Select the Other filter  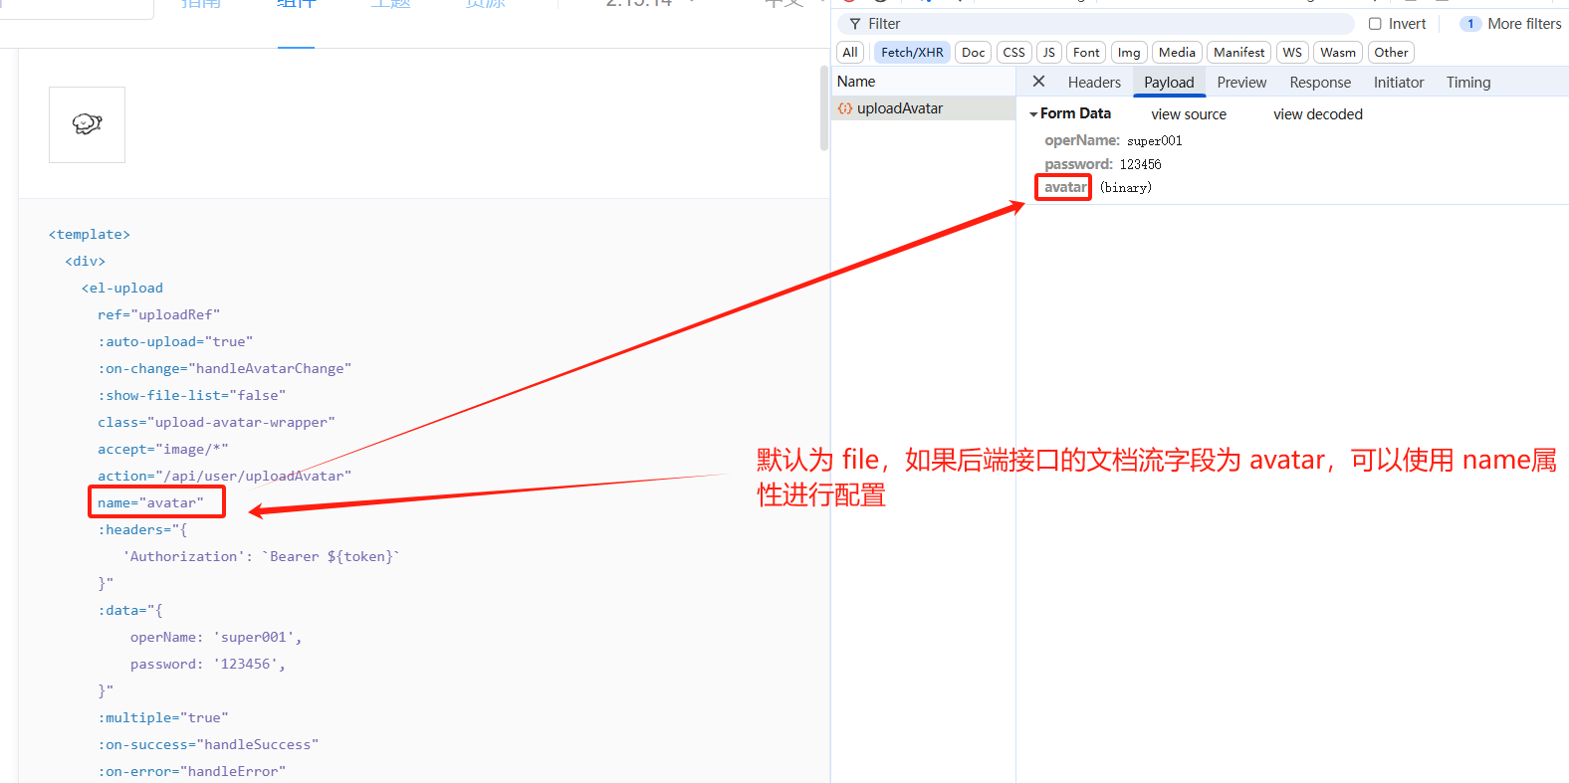coord(1391,53)
